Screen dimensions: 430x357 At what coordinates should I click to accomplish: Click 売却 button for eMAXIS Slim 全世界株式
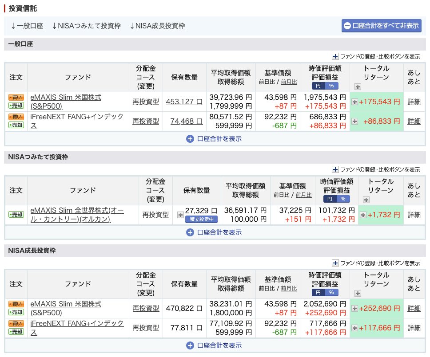[x=16, y=215]
